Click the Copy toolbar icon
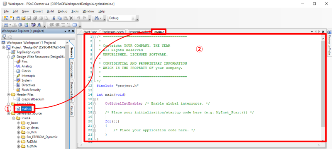Viewport: 332px width, 149px height. coord(60,18)
